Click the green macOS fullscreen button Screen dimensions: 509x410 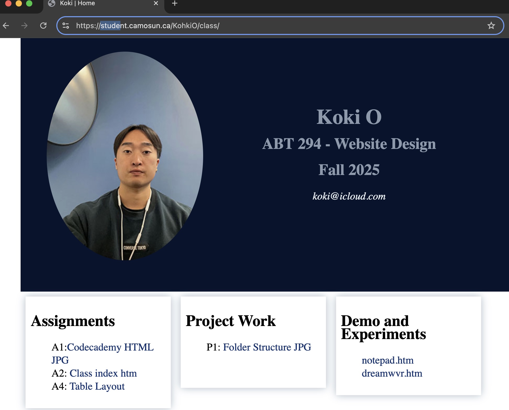pos(29,3)
